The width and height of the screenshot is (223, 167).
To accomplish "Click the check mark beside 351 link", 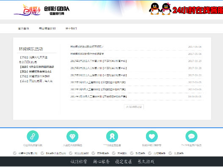I will coord(71,153).
